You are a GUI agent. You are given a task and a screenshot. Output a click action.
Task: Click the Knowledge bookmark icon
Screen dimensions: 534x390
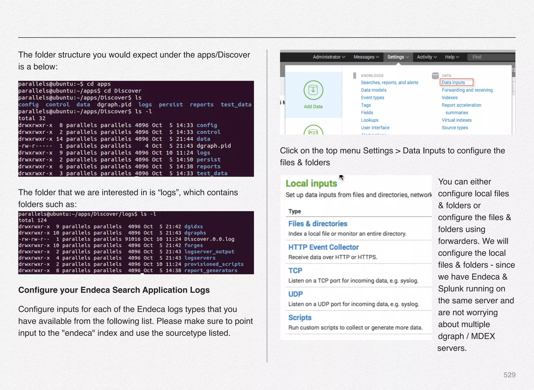click(x=354, y=76)
